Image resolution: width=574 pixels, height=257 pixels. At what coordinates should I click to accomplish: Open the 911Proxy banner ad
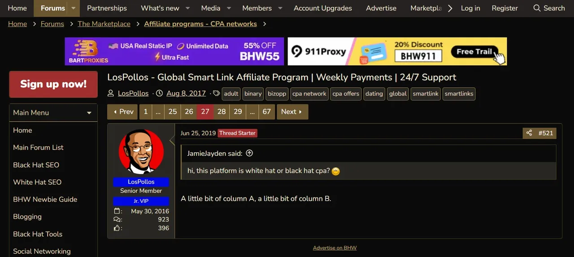tap(397, 51)
